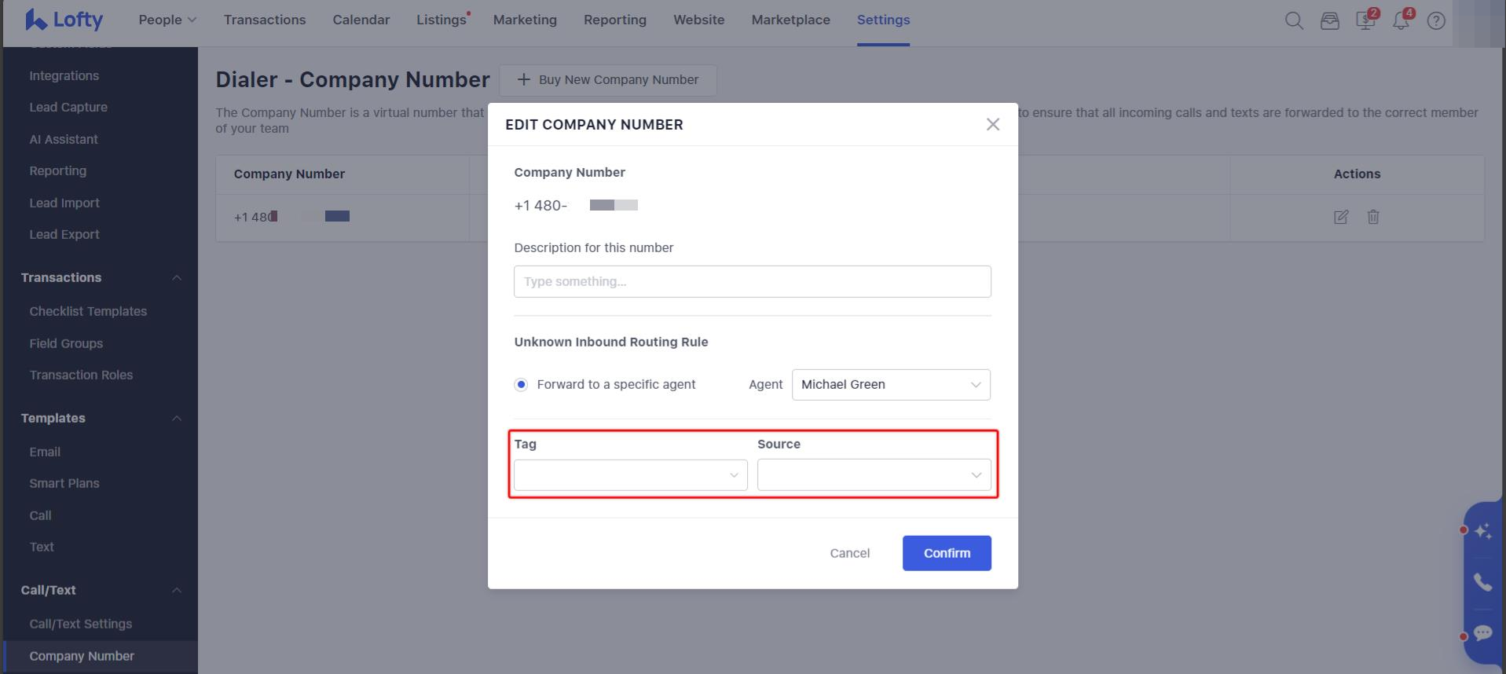Open the floating chat bubble icon
The width and height of the screenshot is (1506, 674).
(1482, 632)
